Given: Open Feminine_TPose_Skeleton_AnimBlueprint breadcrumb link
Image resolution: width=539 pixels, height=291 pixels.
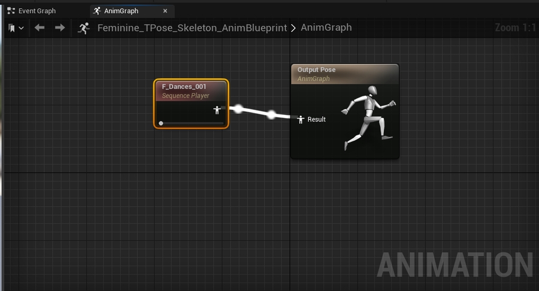Looking at the screenshot, I should coord(192,28).
